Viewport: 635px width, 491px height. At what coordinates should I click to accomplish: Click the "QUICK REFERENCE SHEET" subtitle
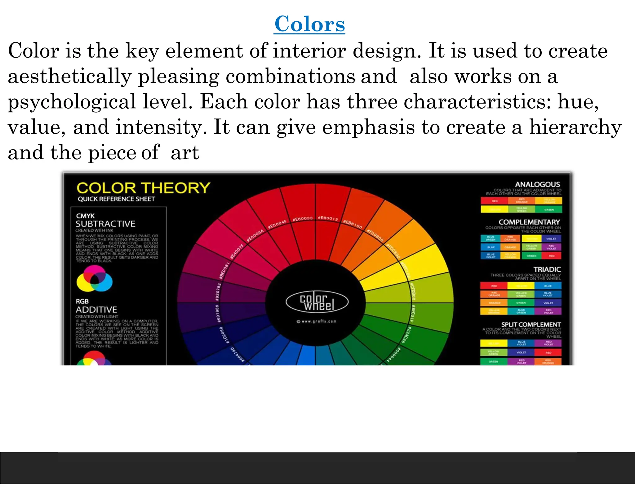(116, 199)
